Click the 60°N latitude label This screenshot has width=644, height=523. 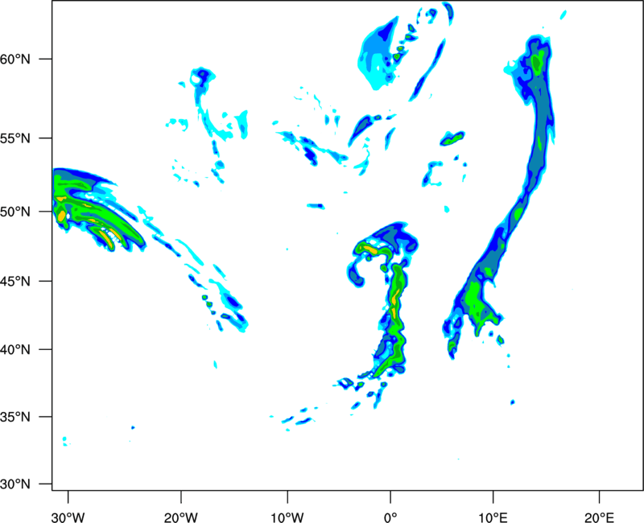click(15, 60)
